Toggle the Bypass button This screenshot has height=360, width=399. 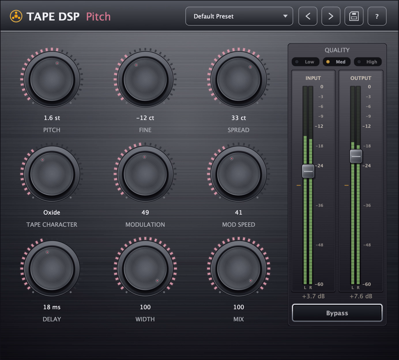click(x=337, y=313)
